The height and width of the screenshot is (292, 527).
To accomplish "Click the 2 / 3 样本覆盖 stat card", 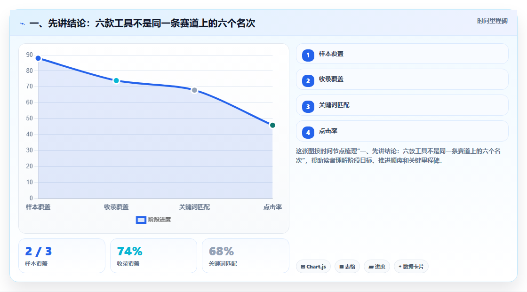I will point(62,256).
